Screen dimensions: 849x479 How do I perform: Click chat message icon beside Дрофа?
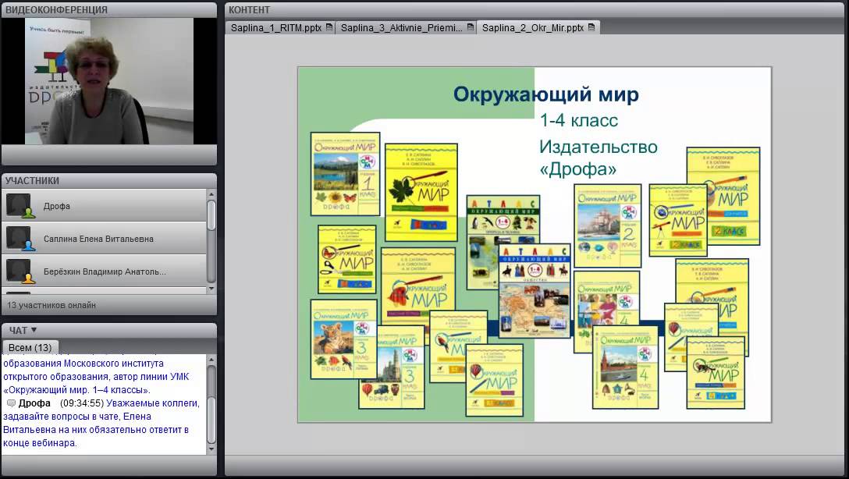click(x=11, y=404)
